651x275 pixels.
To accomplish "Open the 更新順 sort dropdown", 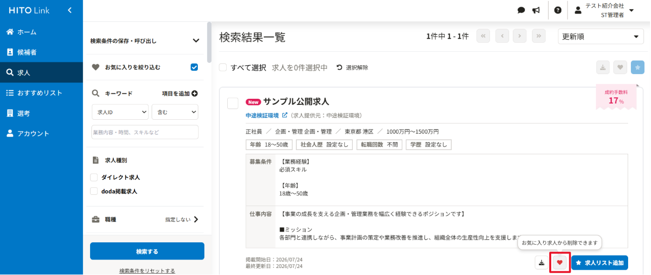I will coord(601,36).
